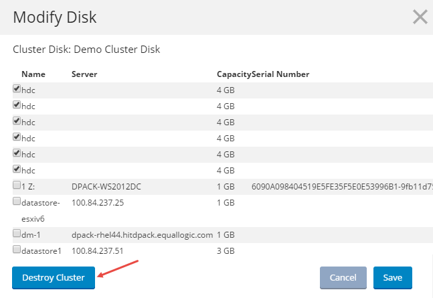
Task: Select the dm-1 disk checkbox
Action: coord(17,233)
